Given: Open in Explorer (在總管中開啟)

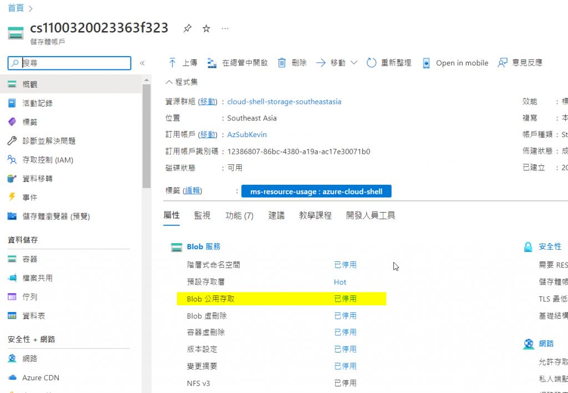Looking at the screenshot, I should 237,63.
